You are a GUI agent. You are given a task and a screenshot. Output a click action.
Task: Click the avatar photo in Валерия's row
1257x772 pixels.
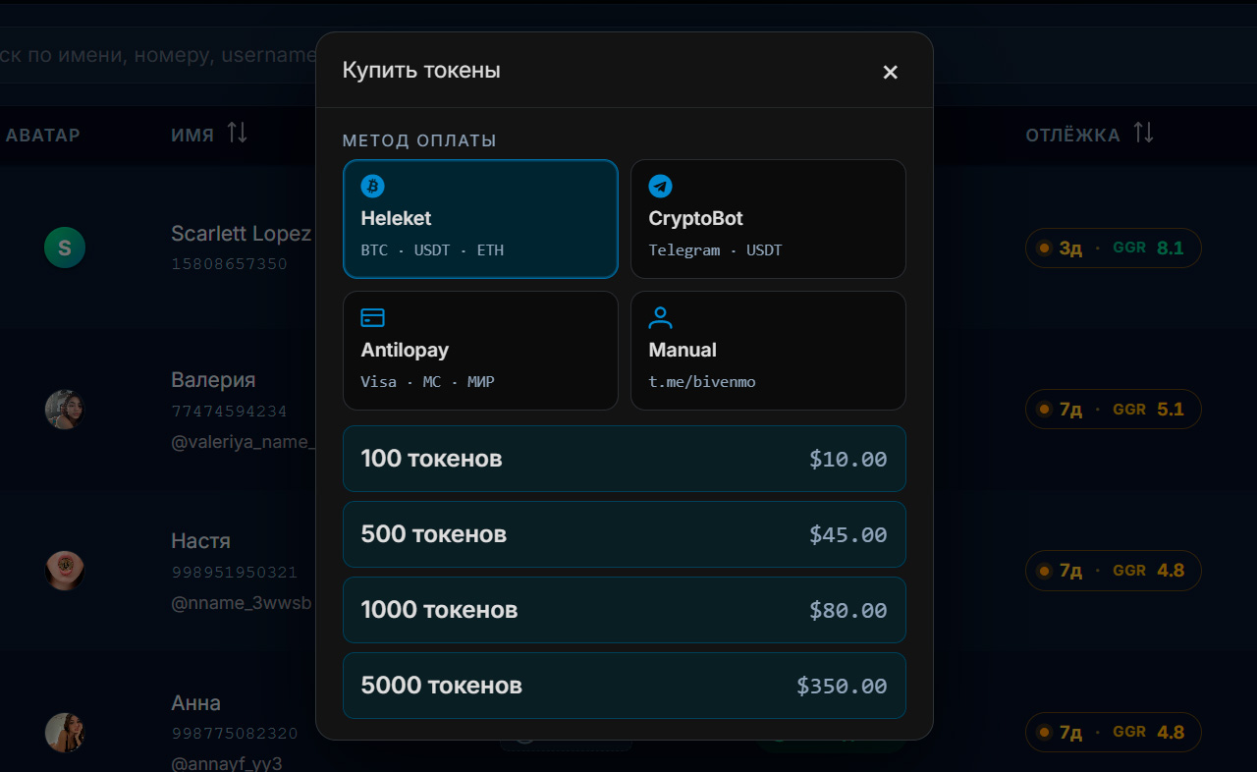pyautogui.click(x=65, y=410)
